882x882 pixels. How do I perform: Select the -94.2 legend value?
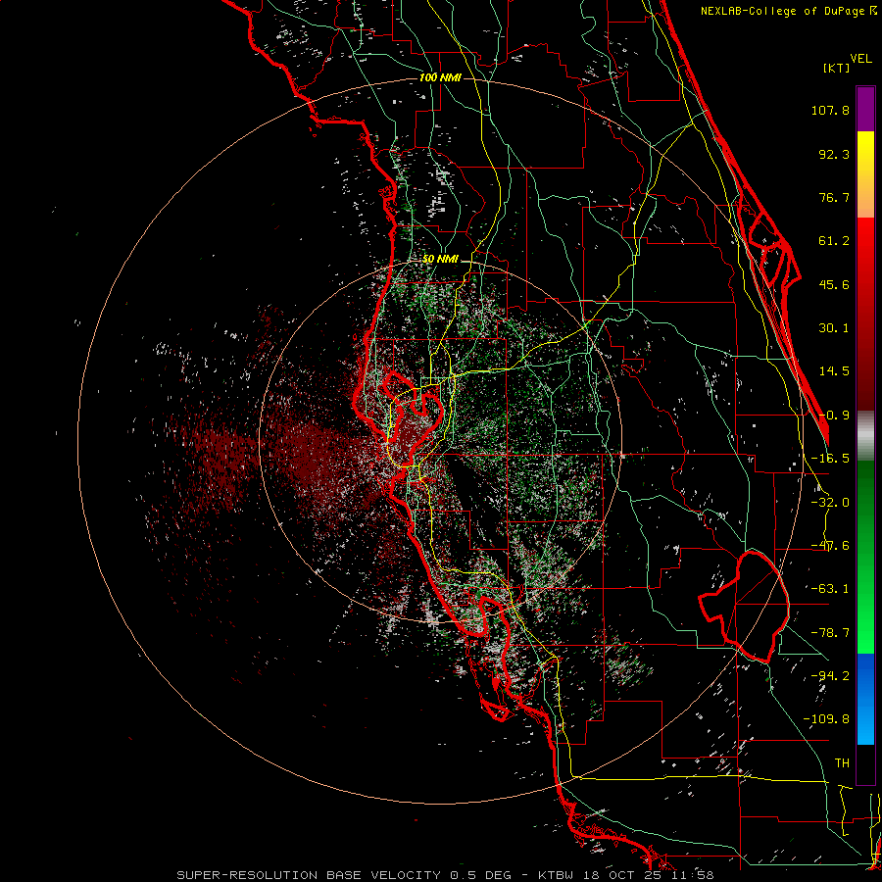[830, 676]
